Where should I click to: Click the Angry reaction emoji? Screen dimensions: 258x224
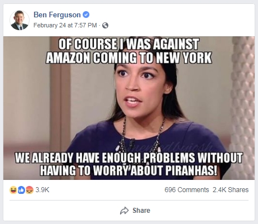click(x=30, y=190)
